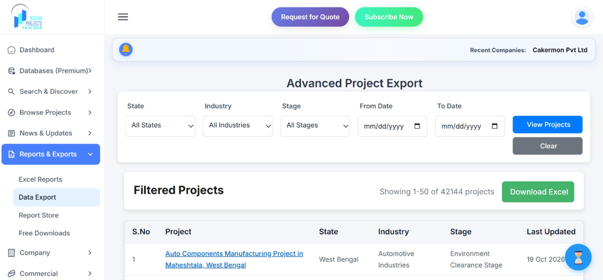603x280 pixels.
Task: Click the Reports & Exports document icon
Action: click(11, 154)
